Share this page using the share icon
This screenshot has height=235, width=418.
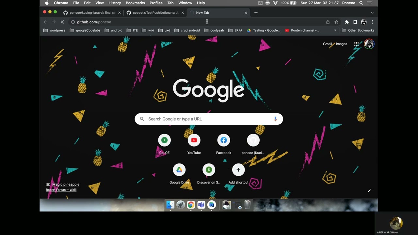pyautogui.click(x=328, y=22)
